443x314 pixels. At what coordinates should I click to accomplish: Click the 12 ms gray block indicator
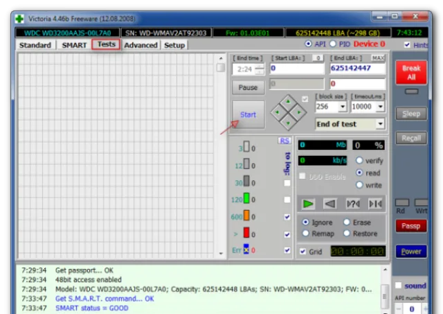click(246, 164)
